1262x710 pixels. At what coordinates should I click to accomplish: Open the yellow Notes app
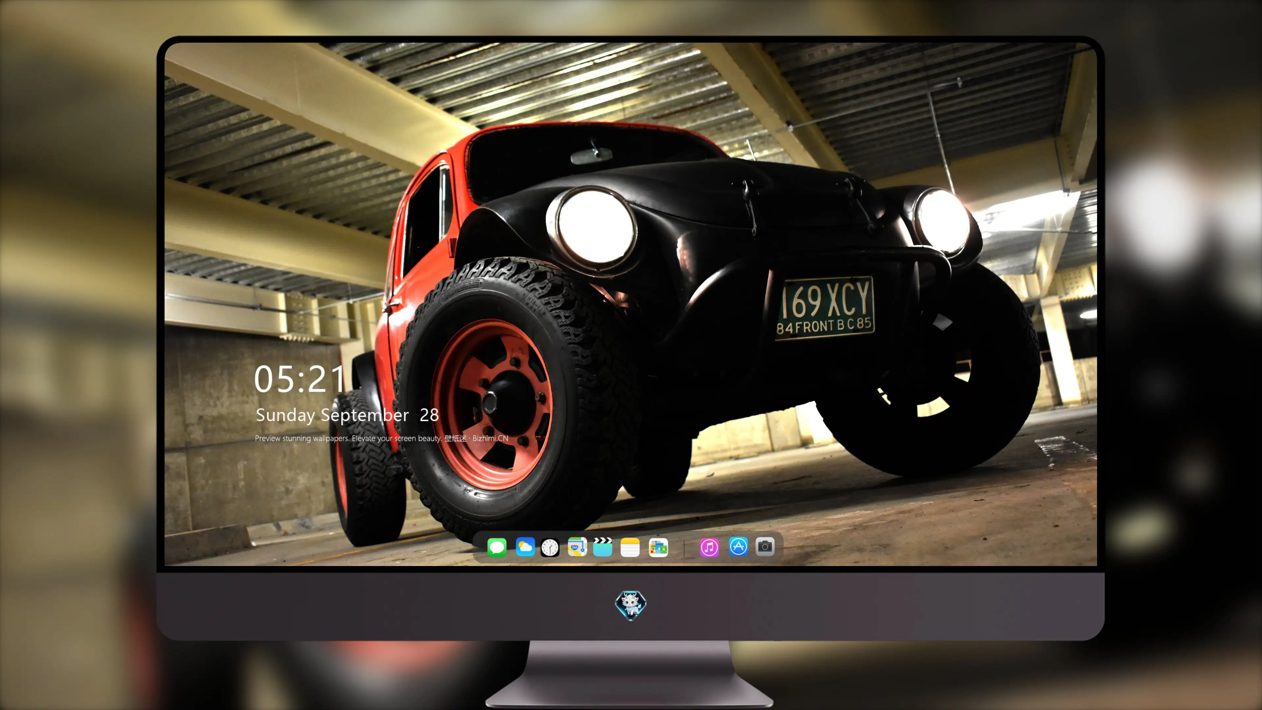[x=630, y=547]
